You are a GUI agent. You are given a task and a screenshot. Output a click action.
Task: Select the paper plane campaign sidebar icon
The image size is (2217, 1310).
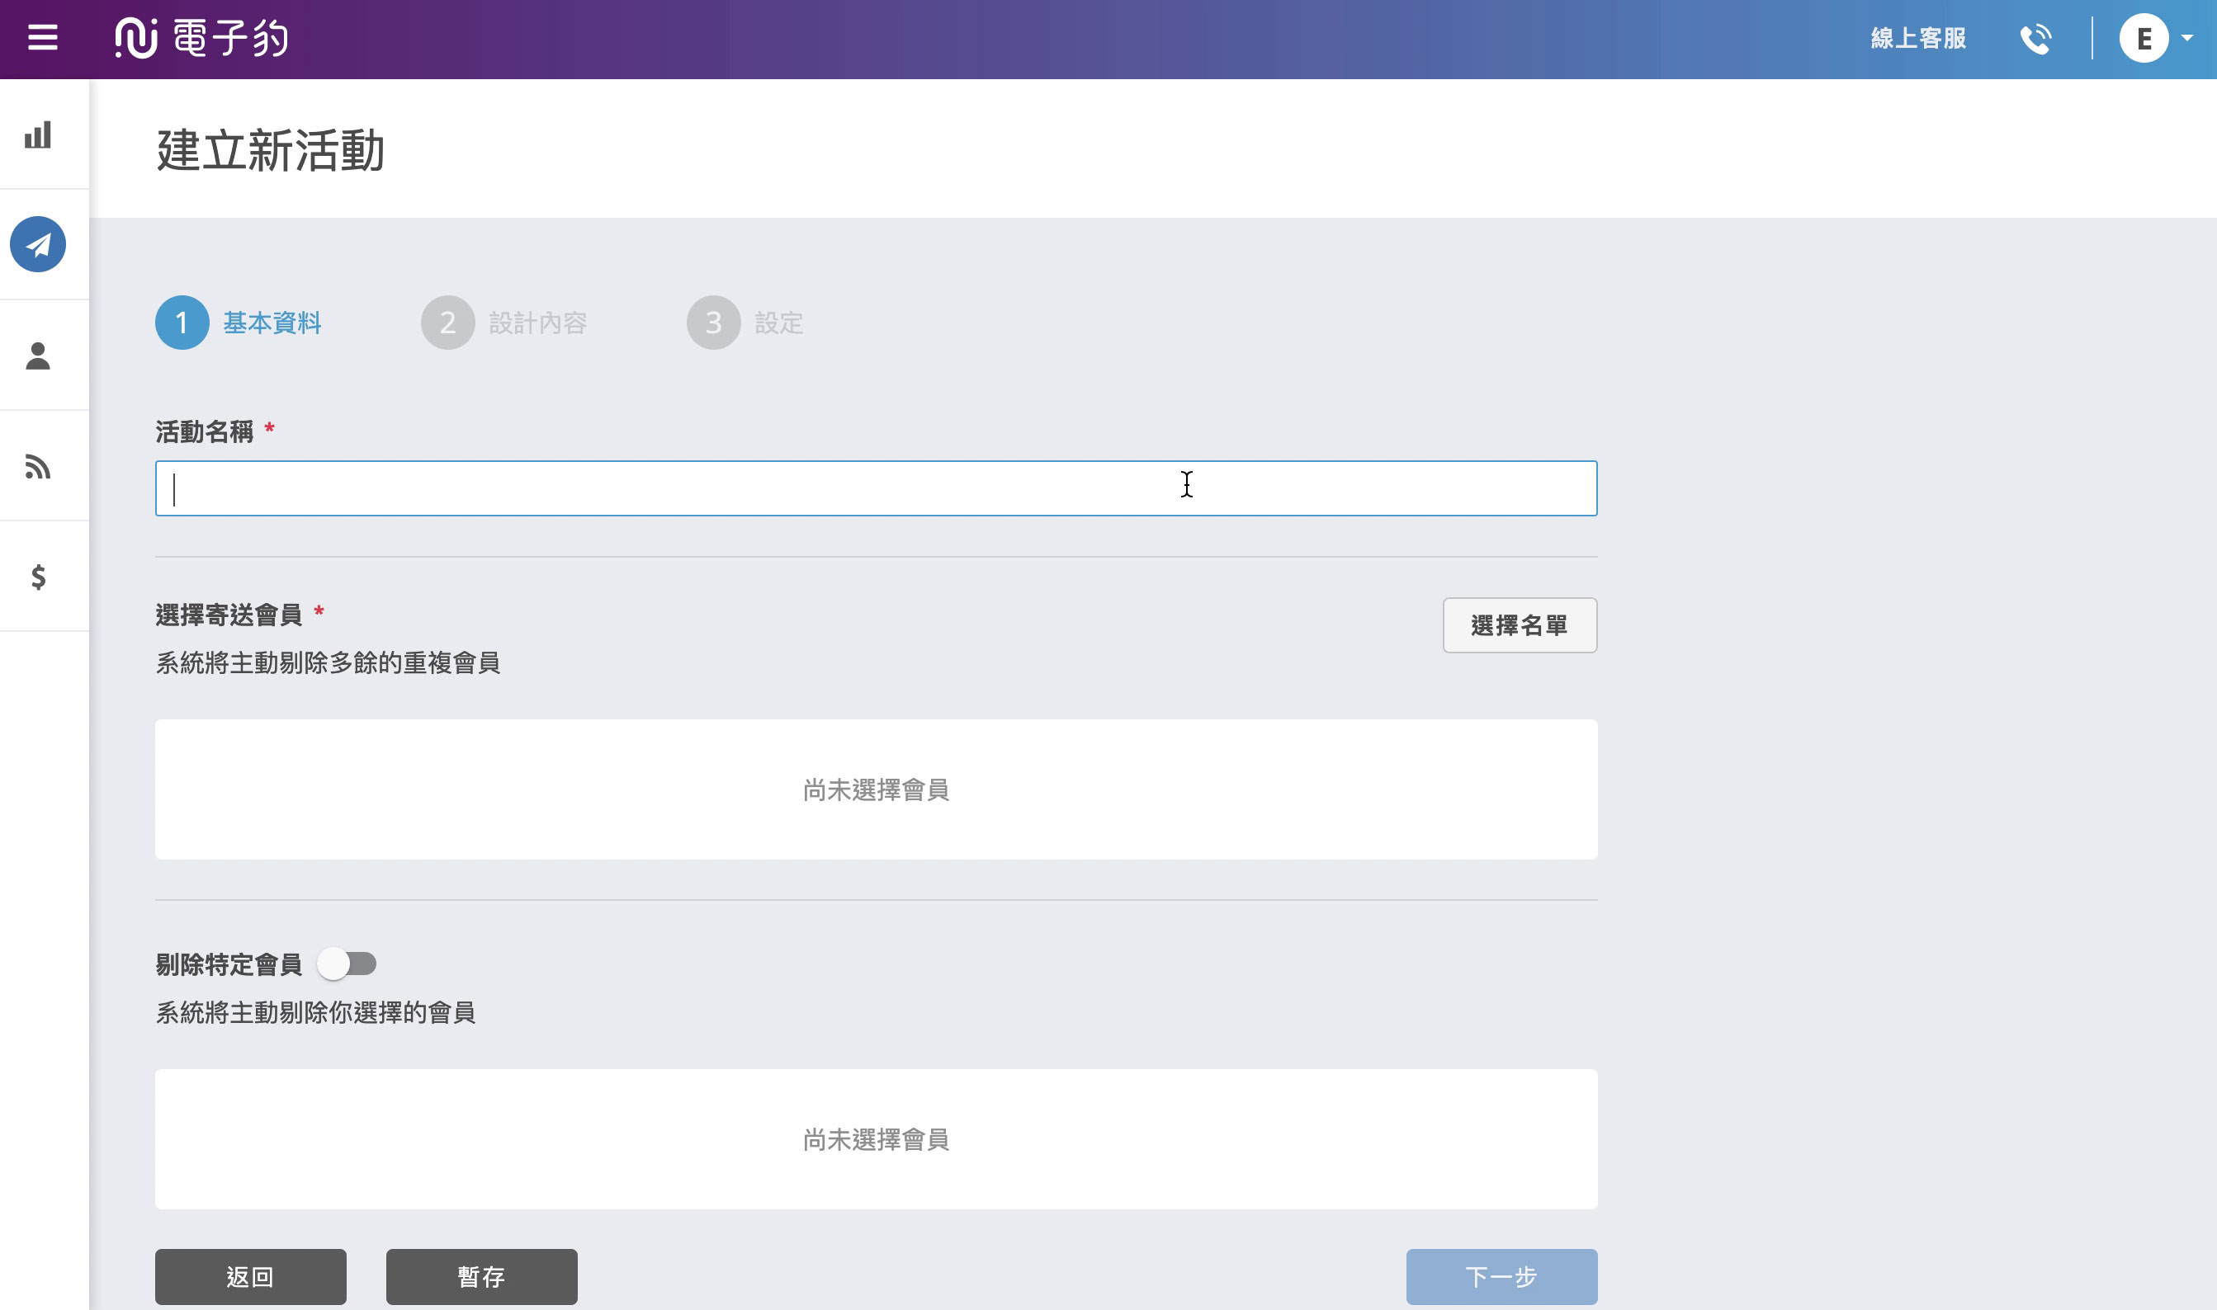[38, 244]
